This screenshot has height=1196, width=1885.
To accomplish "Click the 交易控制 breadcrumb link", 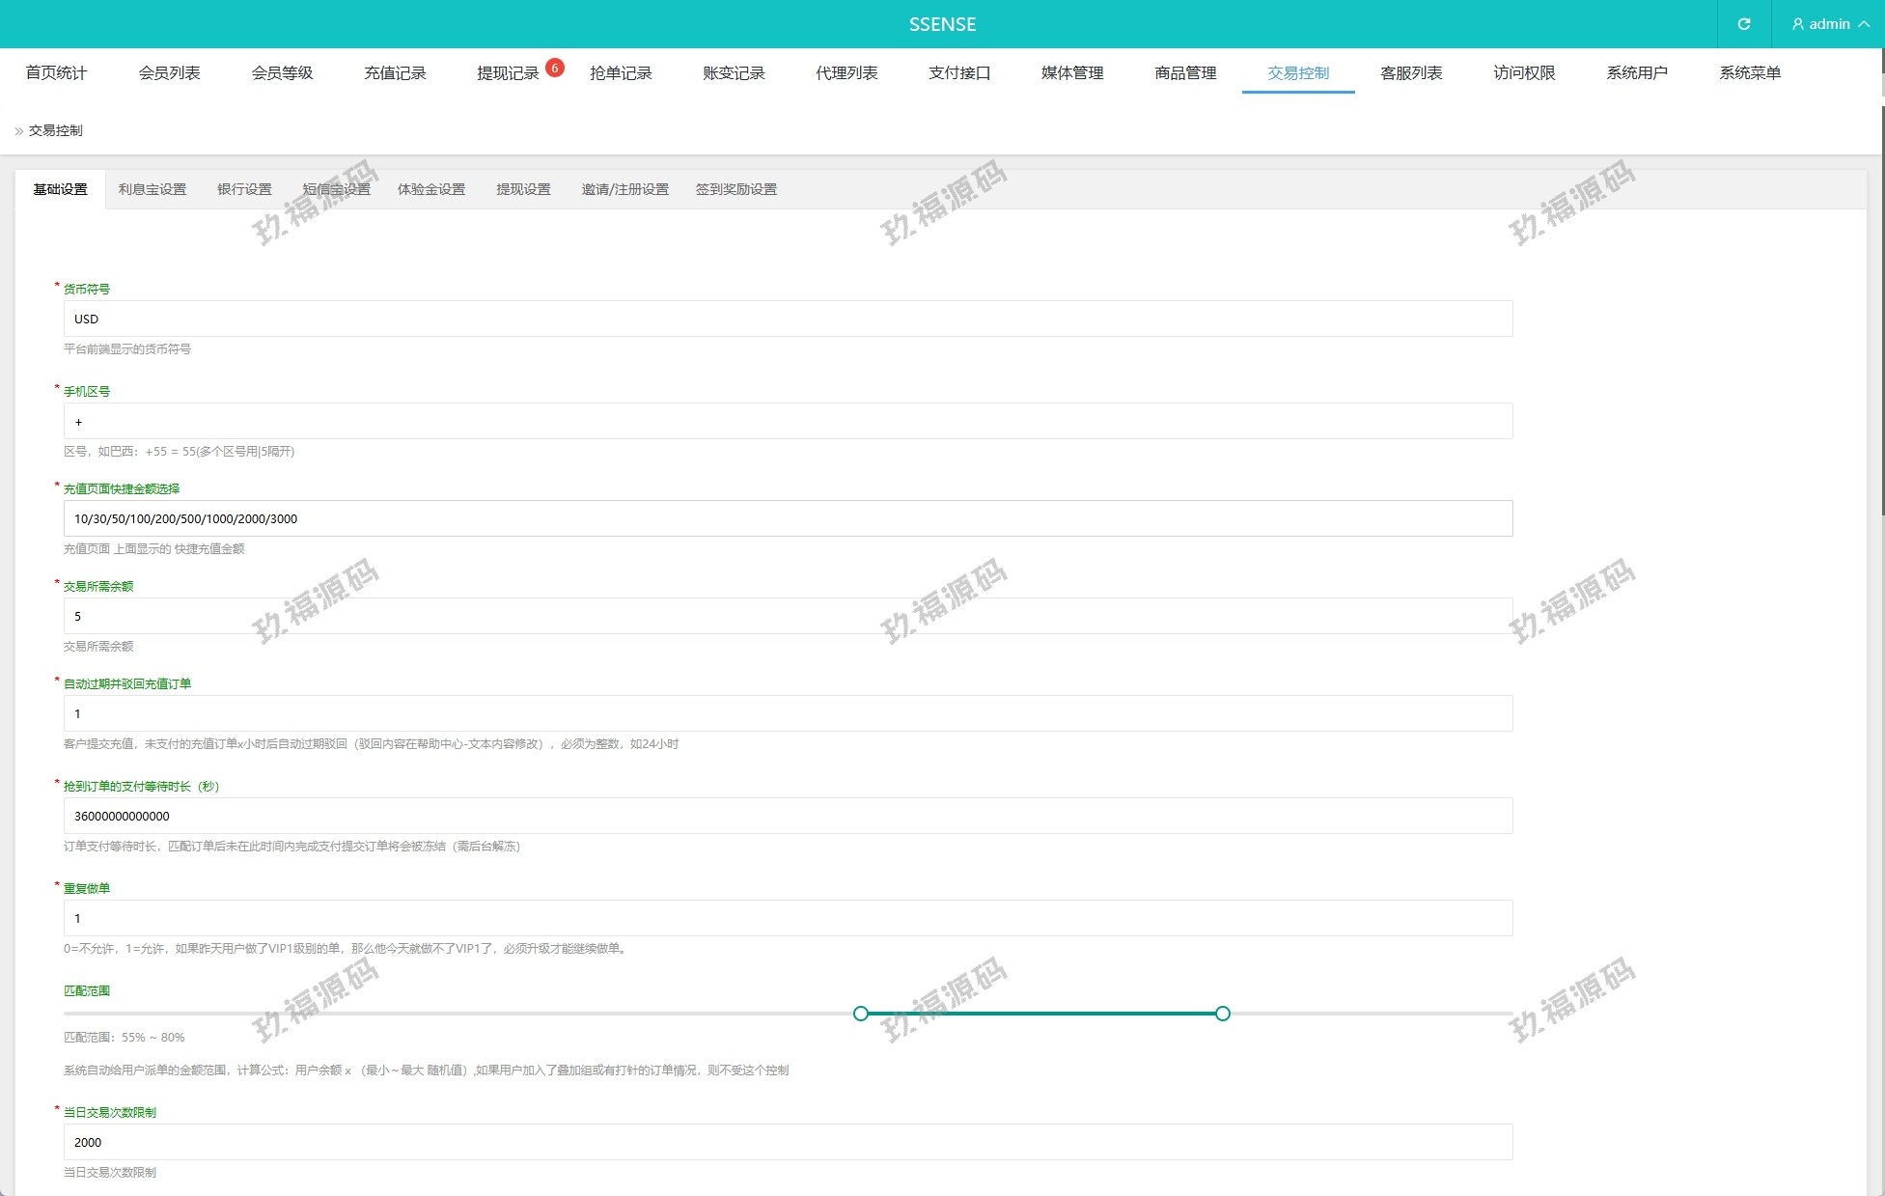I will [x=55, y=130].
